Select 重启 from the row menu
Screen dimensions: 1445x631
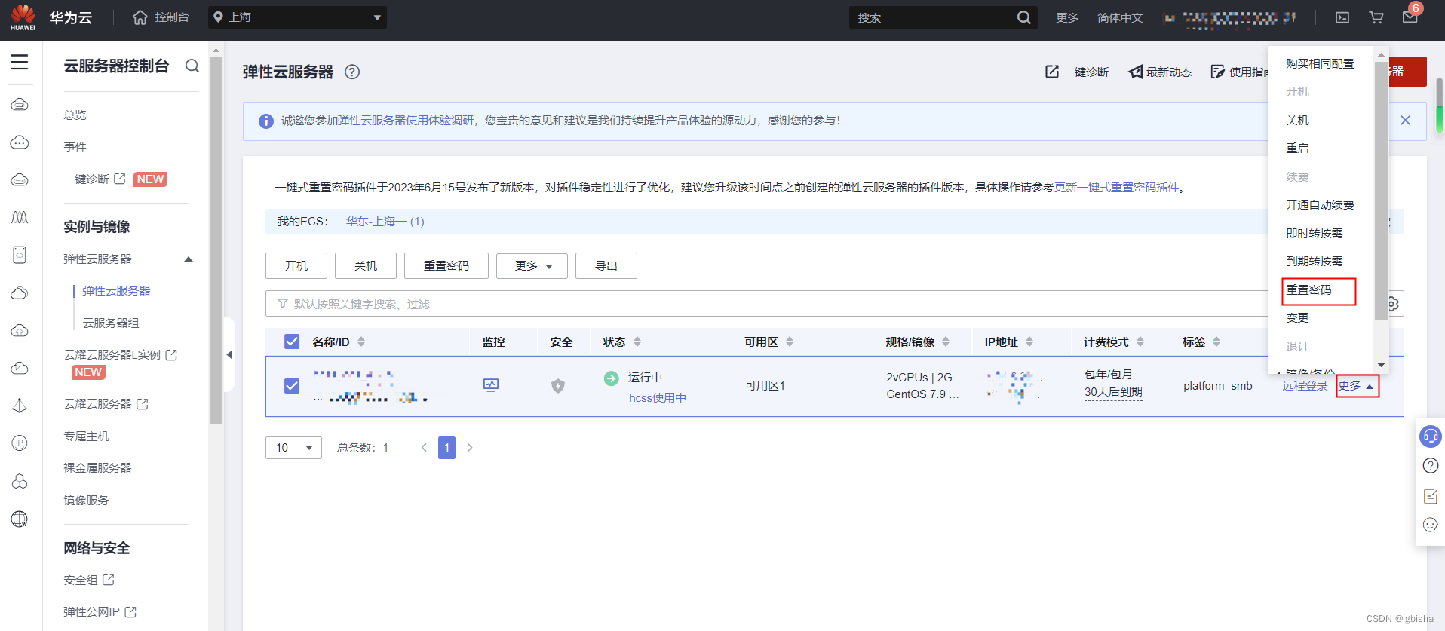1297,148
